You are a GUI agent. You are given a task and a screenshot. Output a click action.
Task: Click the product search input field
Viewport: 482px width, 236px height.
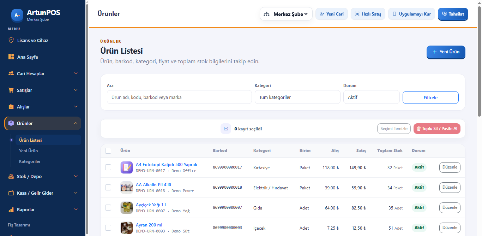pos(179,97)
